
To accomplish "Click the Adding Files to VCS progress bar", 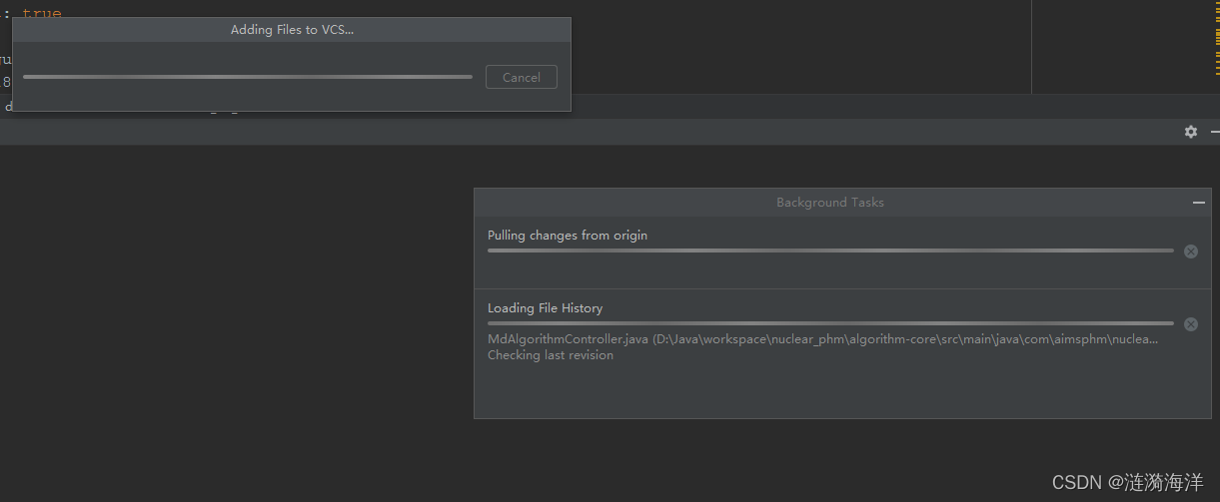I will 248,77.
